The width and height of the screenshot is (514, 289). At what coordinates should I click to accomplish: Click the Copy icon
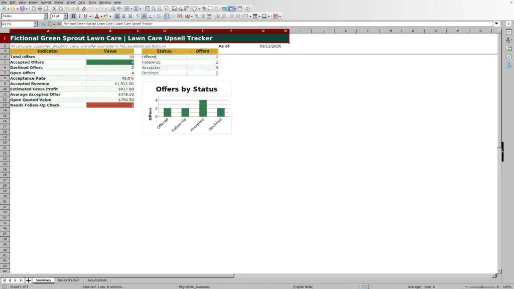[60, 9]
